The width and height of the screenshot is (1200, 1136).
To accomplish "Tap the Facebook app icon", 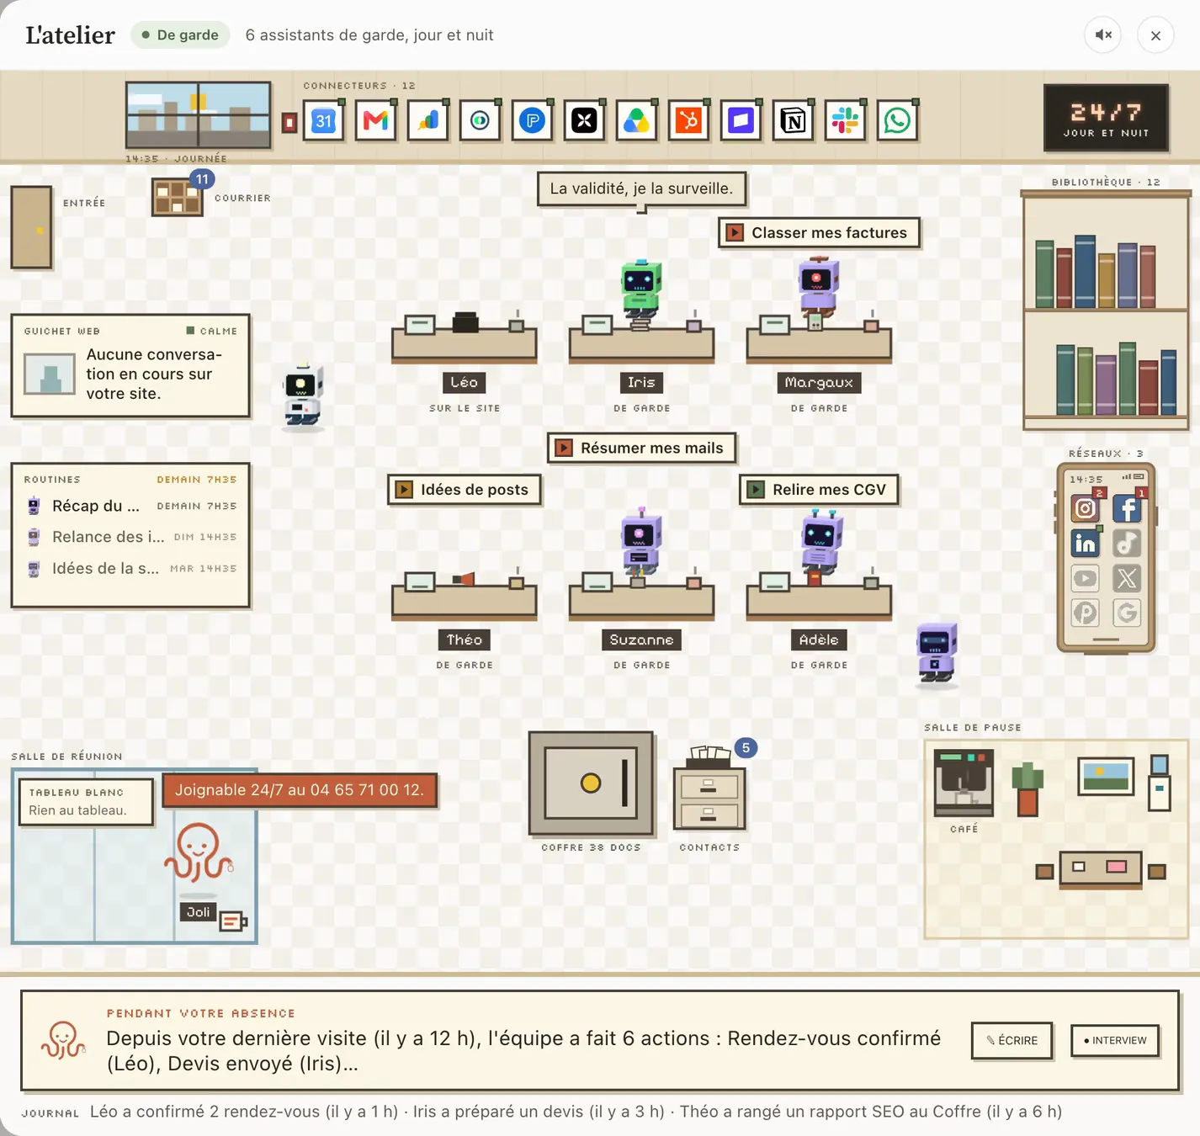I will point(1127,508).
